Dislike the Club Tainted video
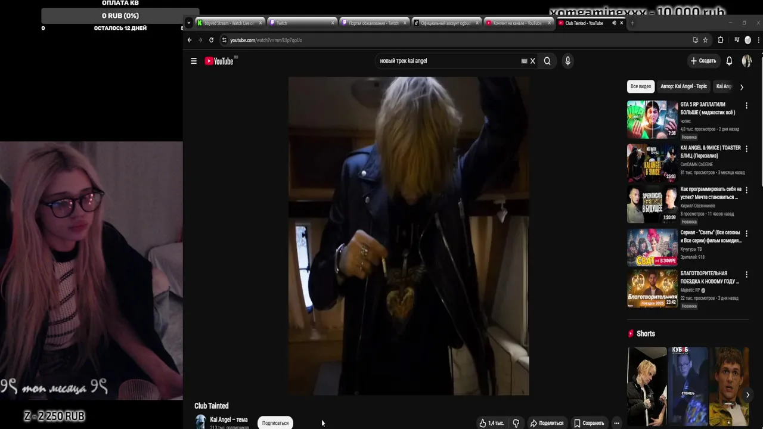The width and height of the screenshot is (763, 429). (x=516, y=423)
